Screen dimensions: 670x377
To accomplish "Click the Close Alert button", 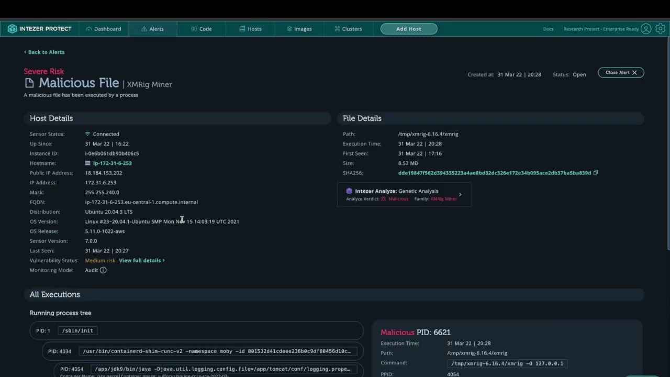I will coord(621,72).
